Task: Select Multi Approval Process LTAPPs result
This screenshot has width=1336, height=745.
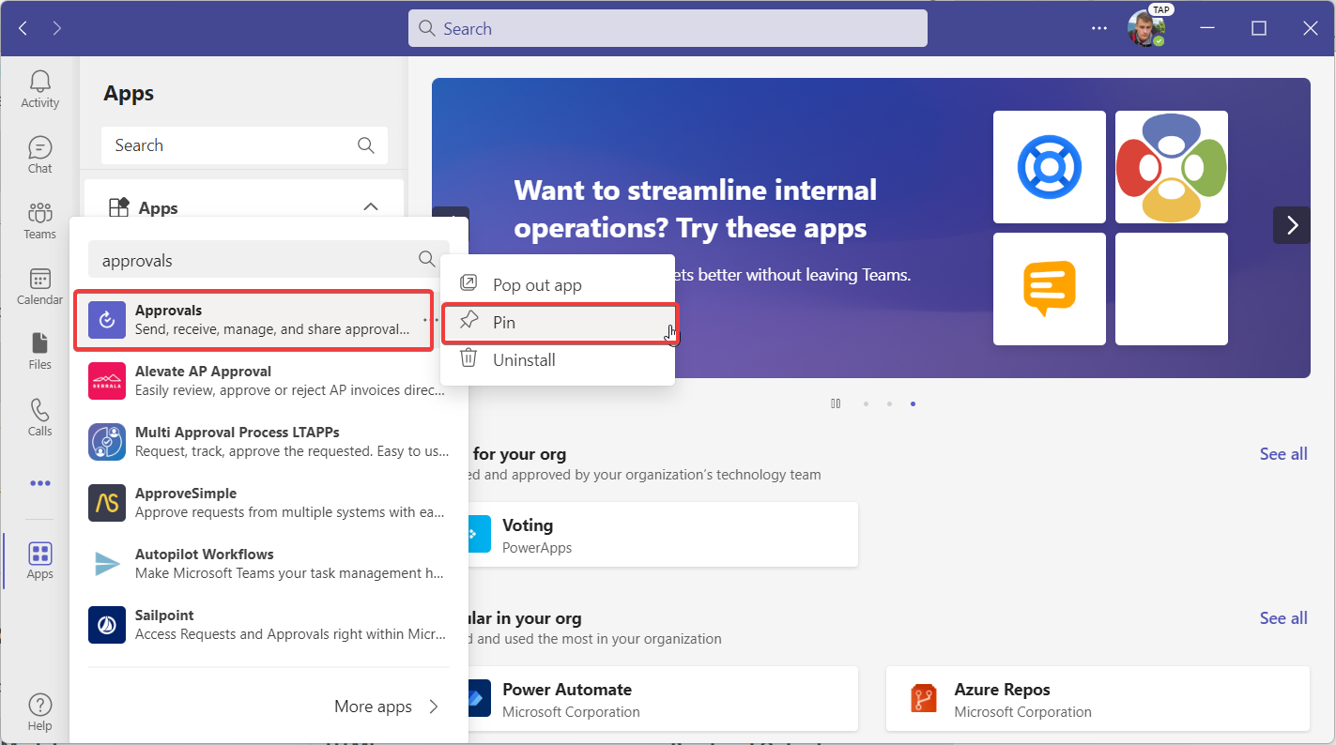Action: (269, 442)
